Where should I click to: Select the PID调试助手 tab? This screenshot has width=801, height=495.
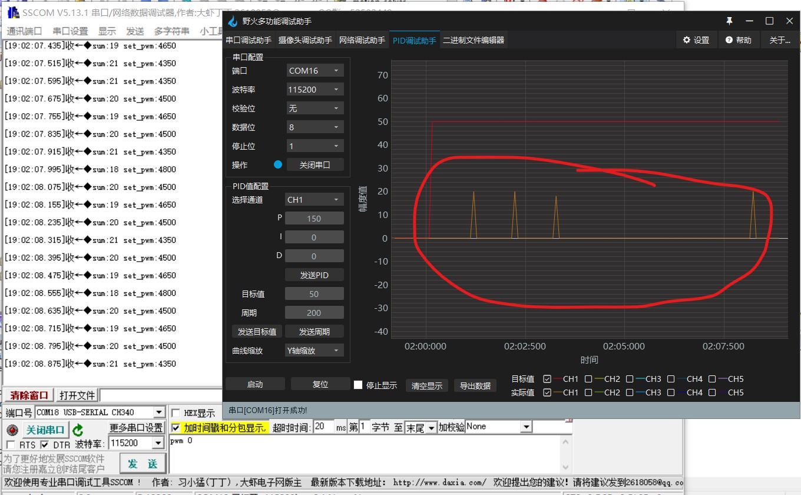414,40
